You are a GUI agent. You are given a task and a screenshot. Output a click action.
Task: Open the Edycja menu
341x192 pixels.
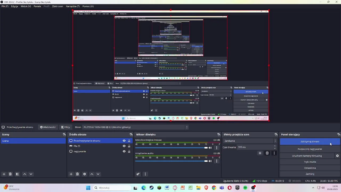tap(15, 6)
